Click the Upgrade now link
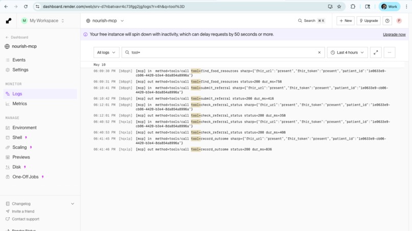This screenshot has width=412, height=231. point(394,34)
